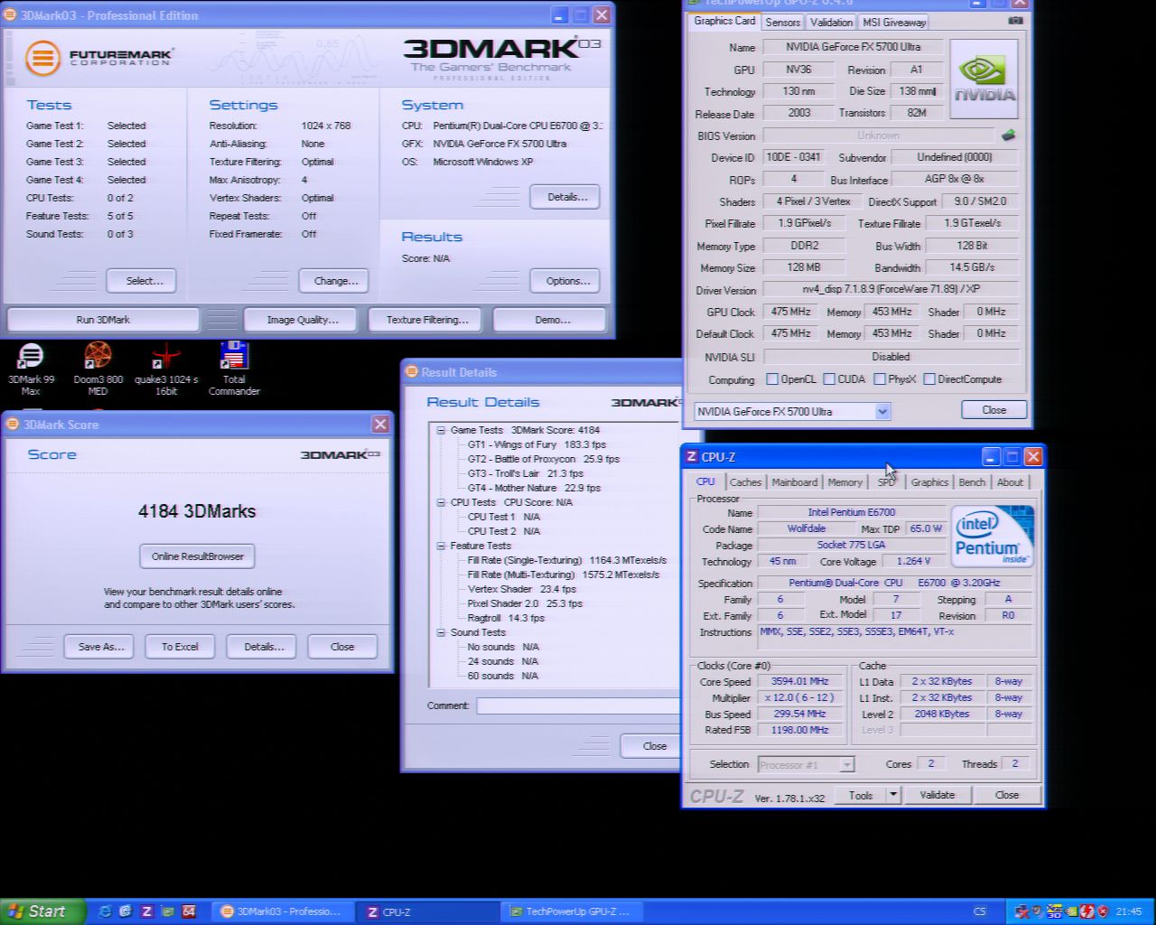Click the system clock showing 21:45
1156x925 pixels.
pyautogui.click(x=1129, y=911)
